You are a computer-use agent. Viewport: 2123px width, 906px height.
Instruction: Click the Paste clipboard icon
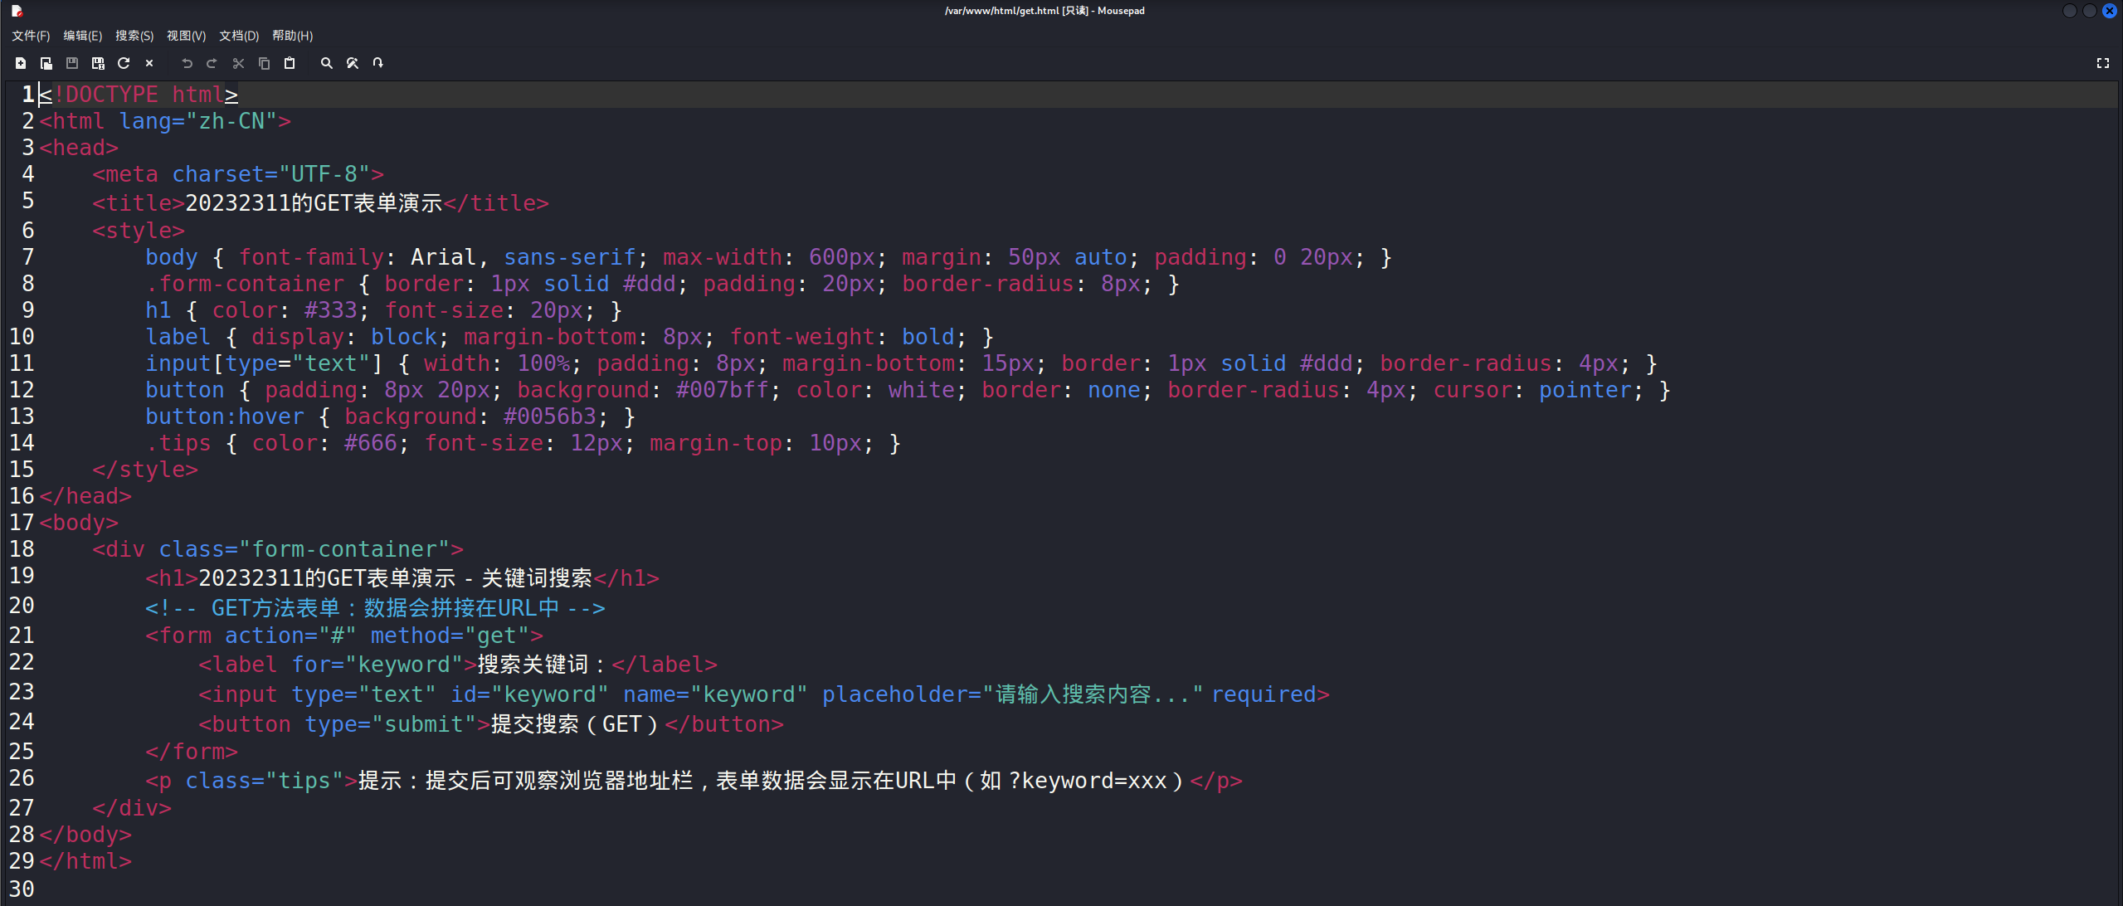click(x=290, y=63)
